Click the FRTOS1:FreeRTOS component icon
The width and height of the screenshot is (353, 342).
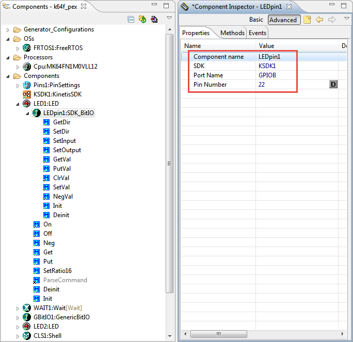point(27,48)
